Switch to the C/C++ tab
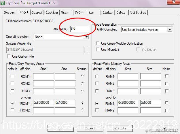Viewport: 180px width, 134px height. [80, 12]
